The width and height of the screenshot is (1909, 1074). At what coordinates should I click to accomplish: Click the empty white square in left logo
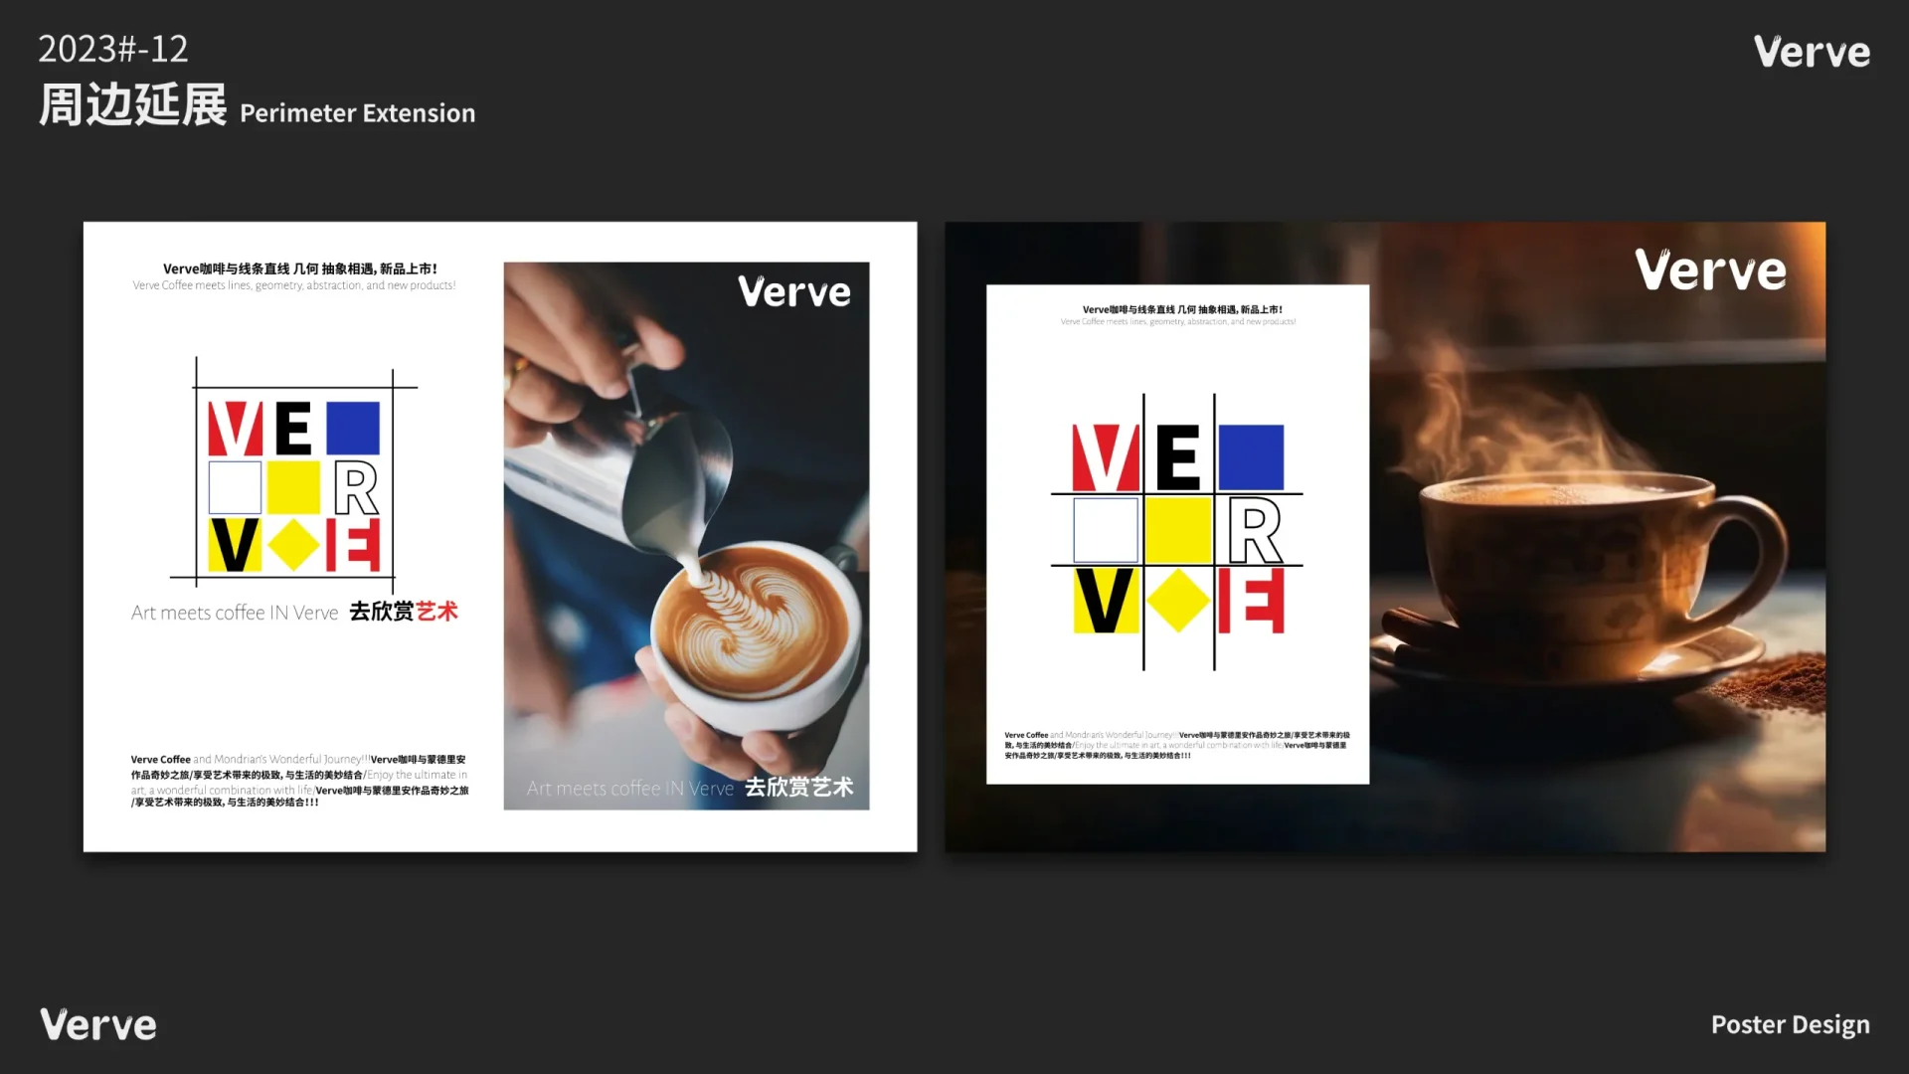tap(235, 487)
